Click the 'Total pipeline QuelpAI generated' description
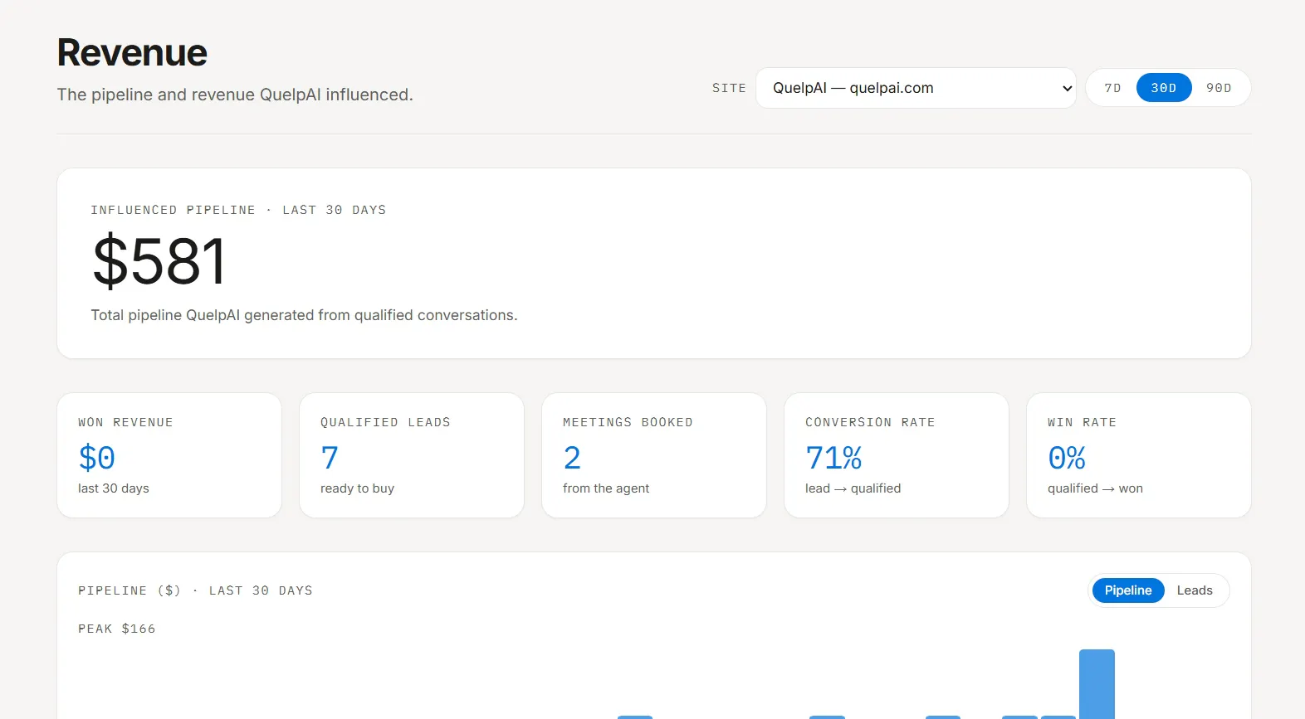The width and height of the screenshot is (1305, 719). 304,315
